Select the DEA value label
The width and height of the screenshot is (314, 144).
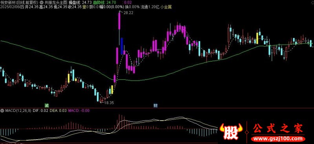point(58,110)
